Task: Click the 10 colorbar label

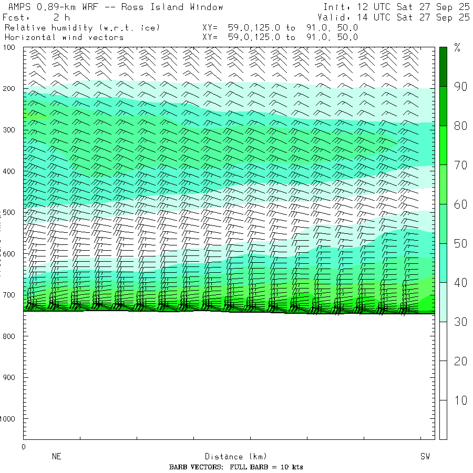Action: point(460,400)
